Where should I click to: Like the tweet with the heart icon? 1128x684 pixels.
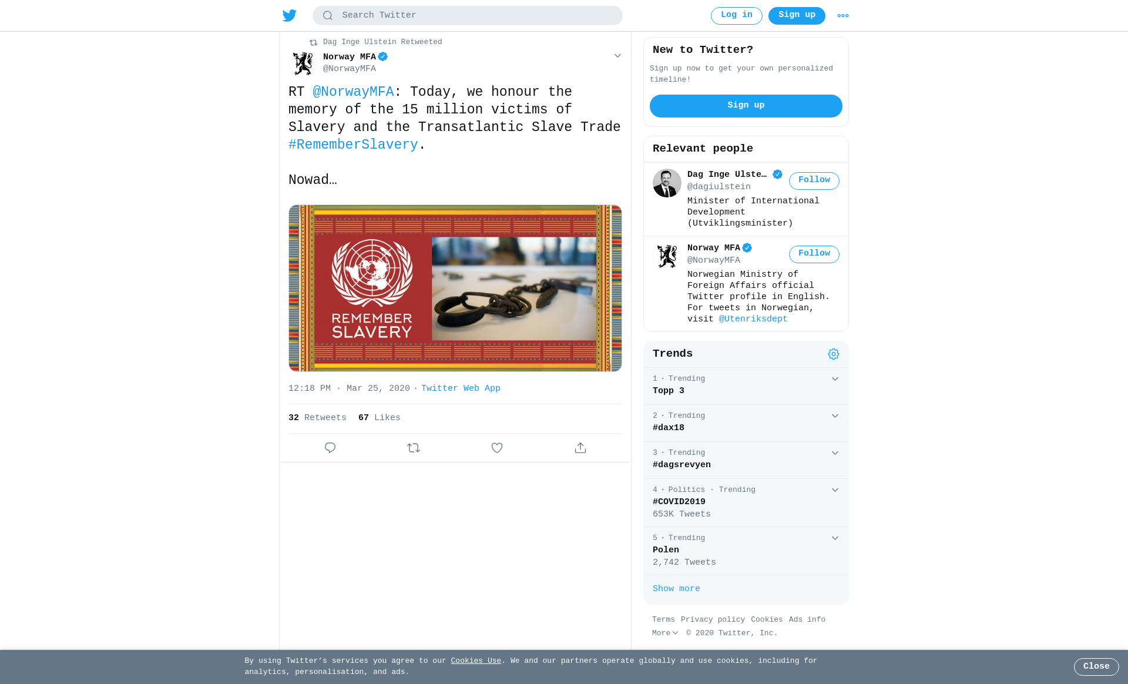tap(497, 448)
